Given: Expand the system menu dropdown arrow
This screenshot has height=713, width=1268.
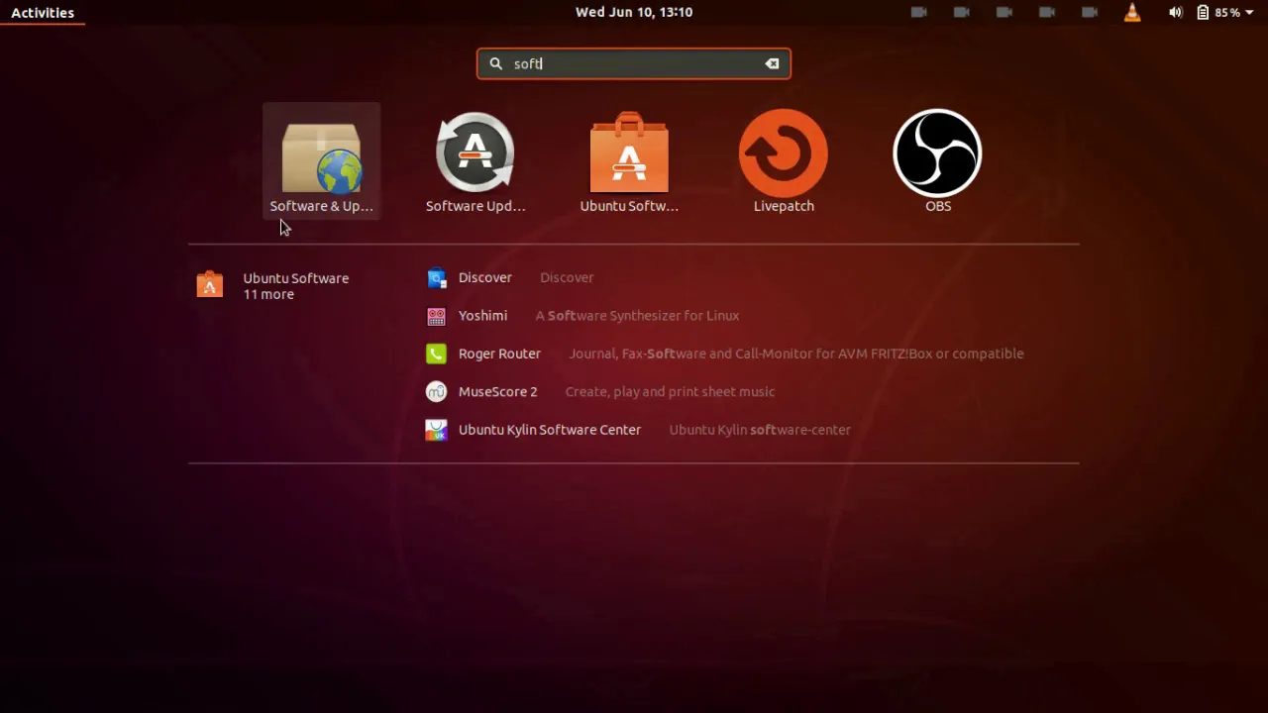Looking at the screenshot, I should [1251, 13].
